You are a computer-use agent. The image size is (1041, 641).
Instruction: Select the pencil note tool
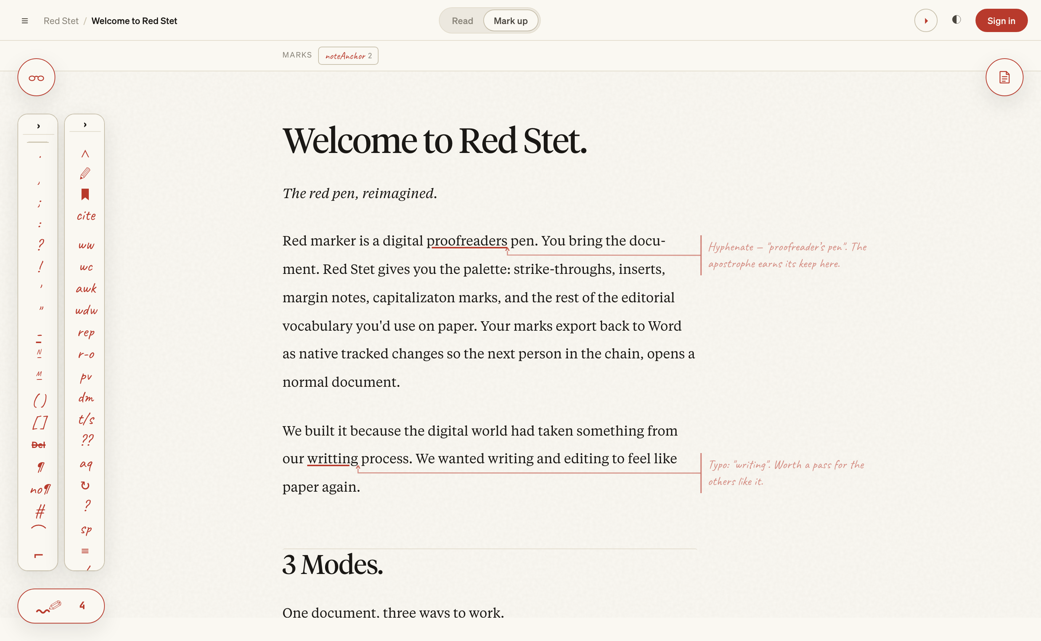(85, 173)
